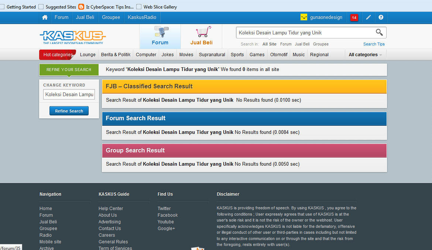Screen dimensions: 432x250
Task: Click the magnifying glass search icon
Action: pos(379,33)
